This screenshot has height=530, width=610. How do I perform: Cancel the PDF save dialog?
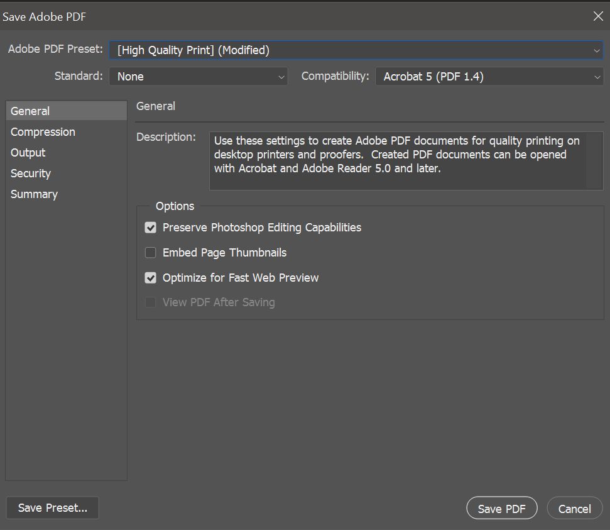point(575,508)
